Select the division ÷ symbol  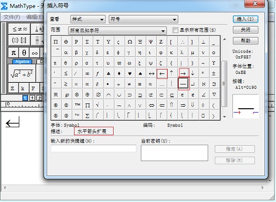[x=119, y=84]
